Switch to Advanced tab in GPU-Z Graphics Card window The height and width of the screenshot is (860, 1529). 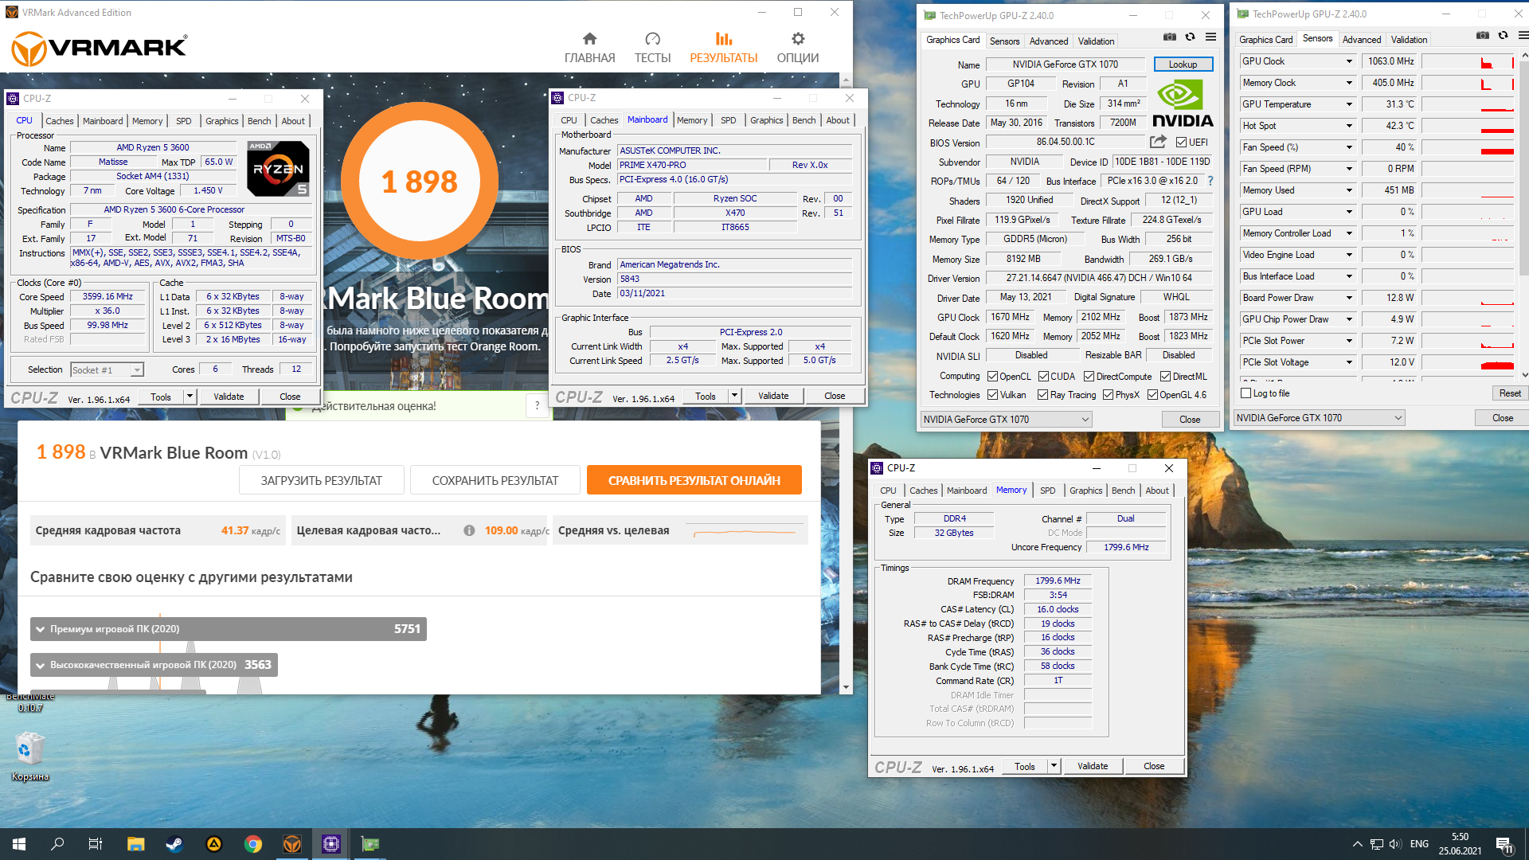coord(1048,41)
